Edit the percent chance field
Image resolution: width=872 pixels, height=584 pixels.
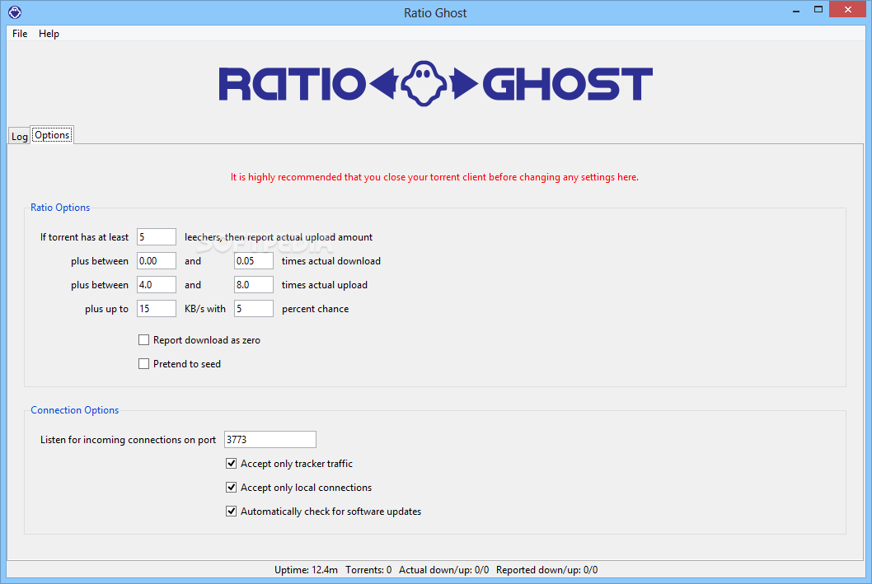click(x=254, y=308)
